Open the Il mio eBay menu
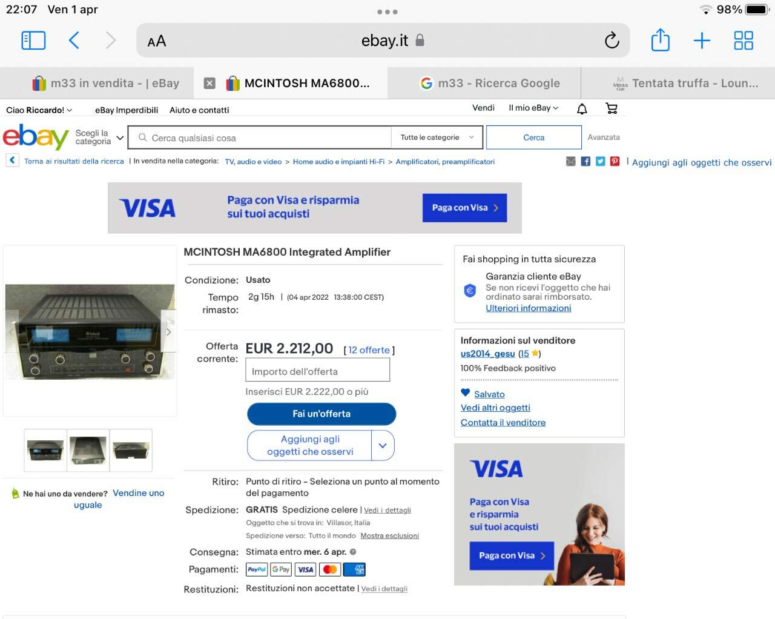 click(533, 108)
